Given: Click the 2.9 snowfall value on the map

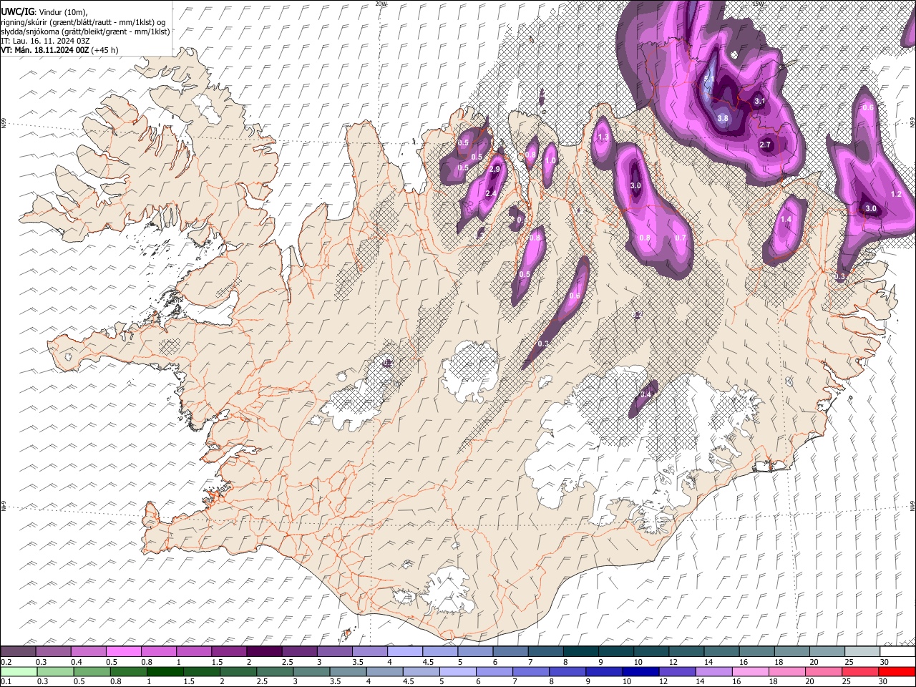Looking at the screenshot, I should click(494, 169).
